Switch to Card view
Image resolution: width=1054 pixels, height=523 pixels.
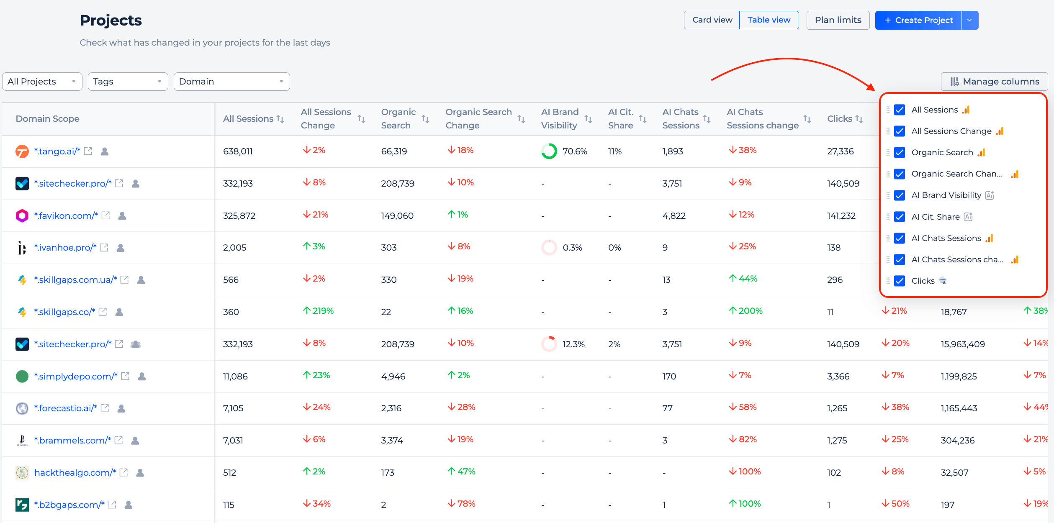pyautogui.click(x=712, y=20)
